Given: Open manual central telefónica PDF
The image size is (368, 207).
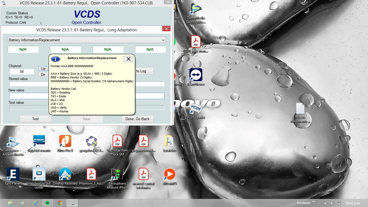Looking at the screenshot, I should point(143,179).
